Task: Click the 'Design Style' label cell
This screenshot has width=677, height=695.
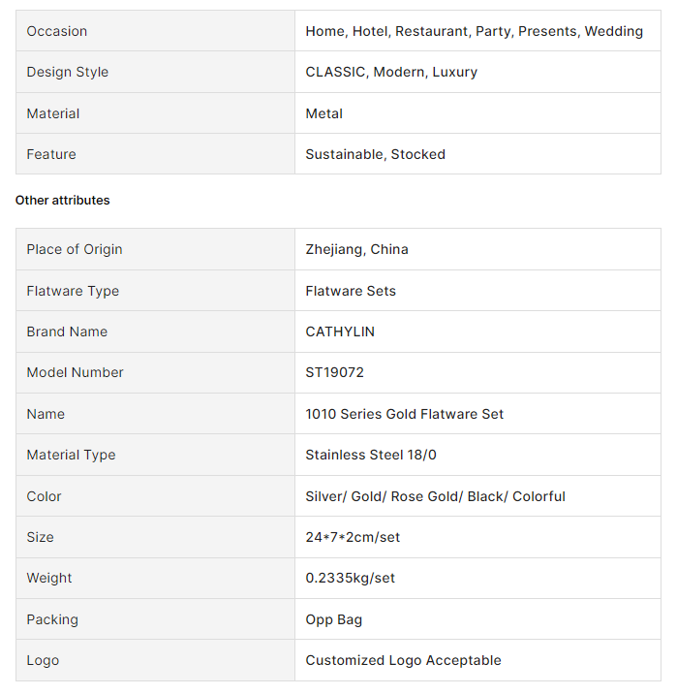Action: [67, 72]
